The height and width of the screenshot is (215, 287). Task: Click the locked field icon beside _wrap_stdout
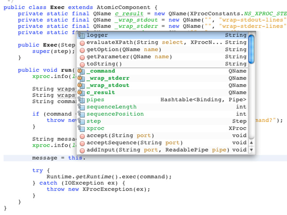coord(81,85)
